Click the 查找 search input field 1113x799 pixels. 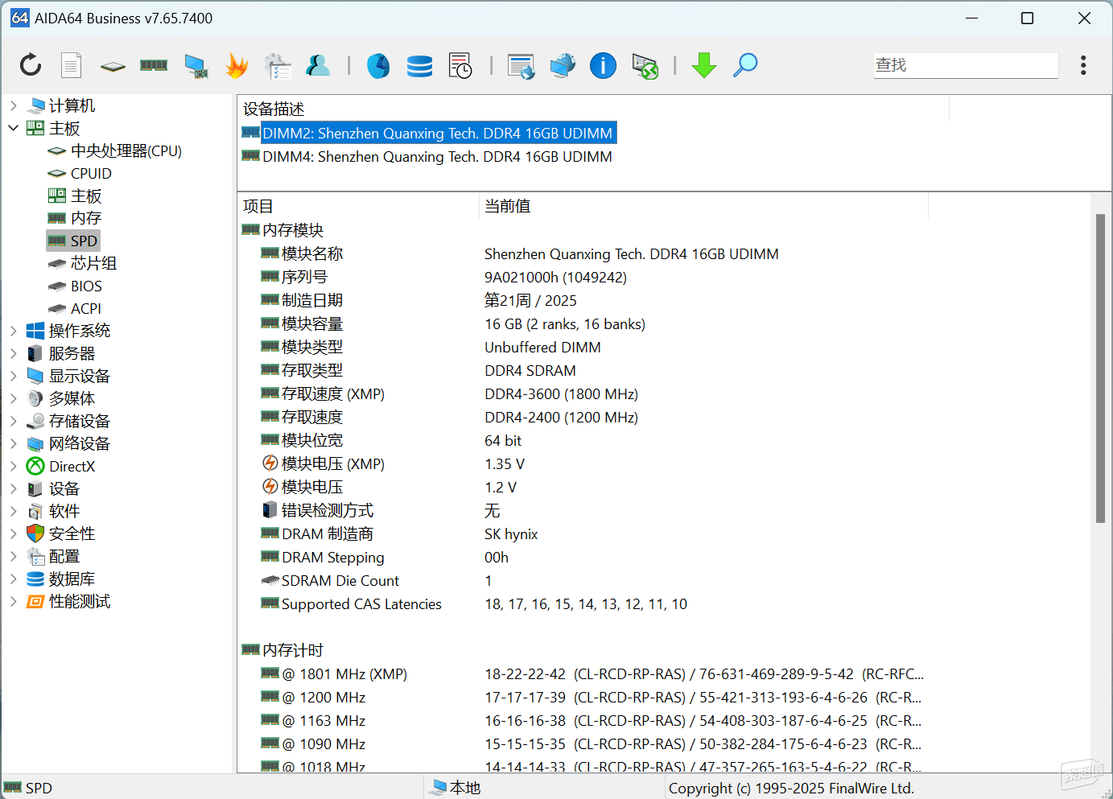pyautogui.click(x=966, y=65)
